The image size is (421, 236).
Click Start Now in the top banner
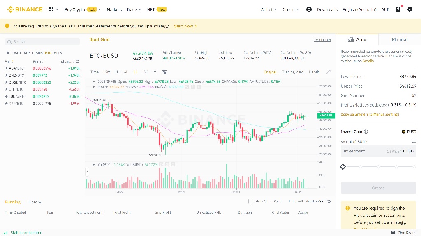(185, 26)
